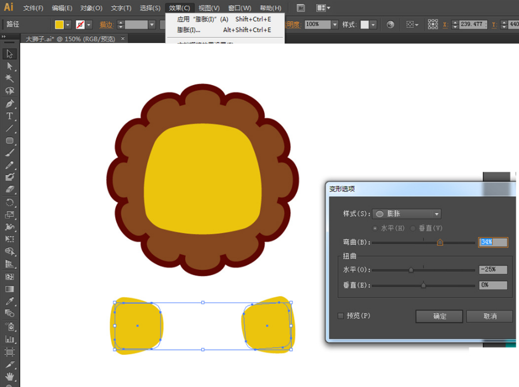This screenshot has width=519, height=387.
Task: Pick the Pen tool
Action: (9, 104)
